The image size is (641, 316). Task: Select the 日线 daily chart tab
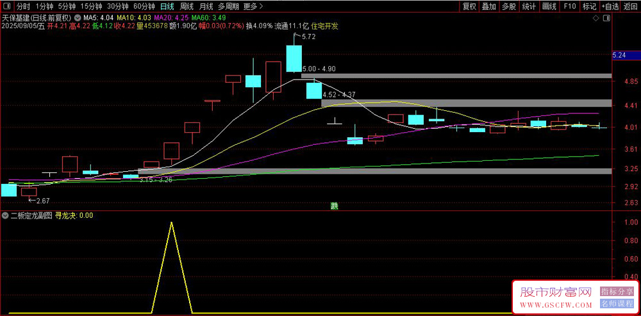tap(167, 6)
